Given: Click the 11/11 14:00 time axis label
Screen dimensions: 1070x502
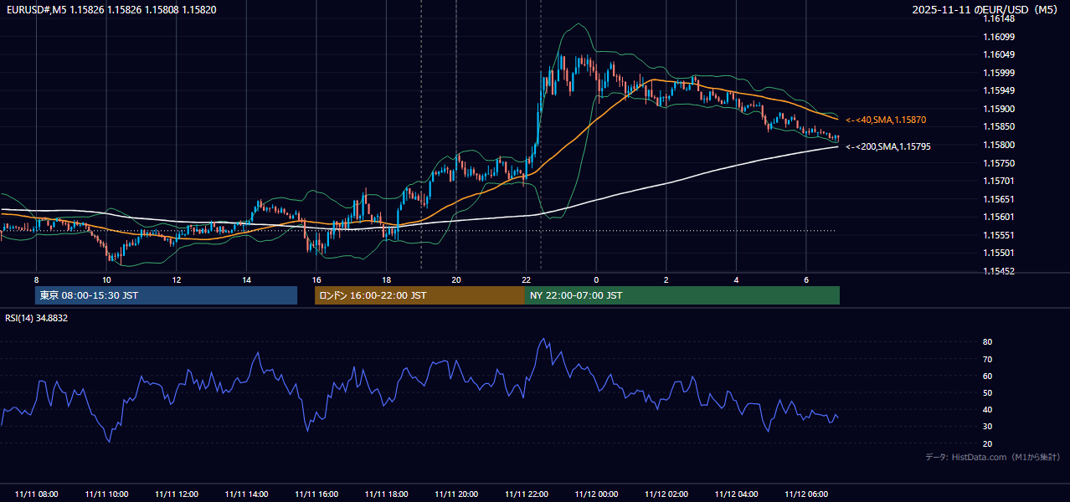Looking at the screenshot, I should click(246, 494).
